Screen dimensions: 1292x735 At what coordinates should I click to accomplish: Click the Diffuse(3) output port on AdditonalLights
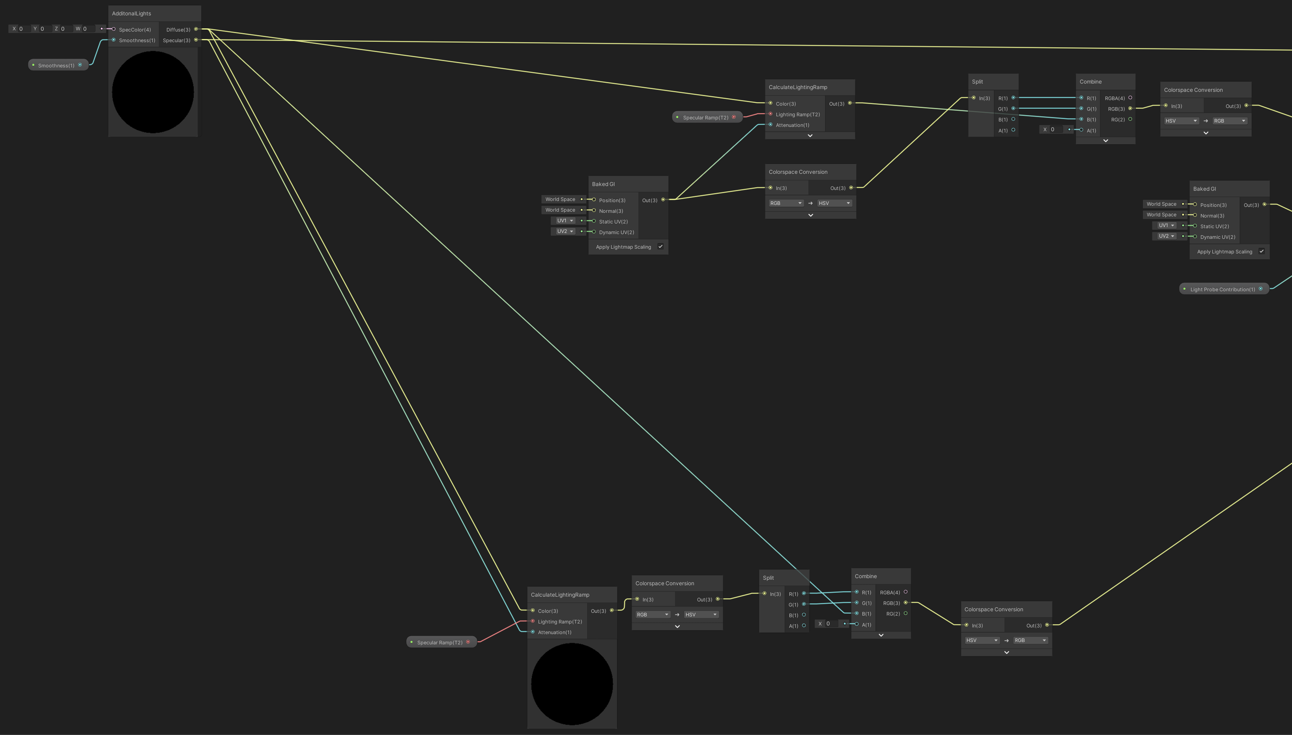[x=196, y=29]
